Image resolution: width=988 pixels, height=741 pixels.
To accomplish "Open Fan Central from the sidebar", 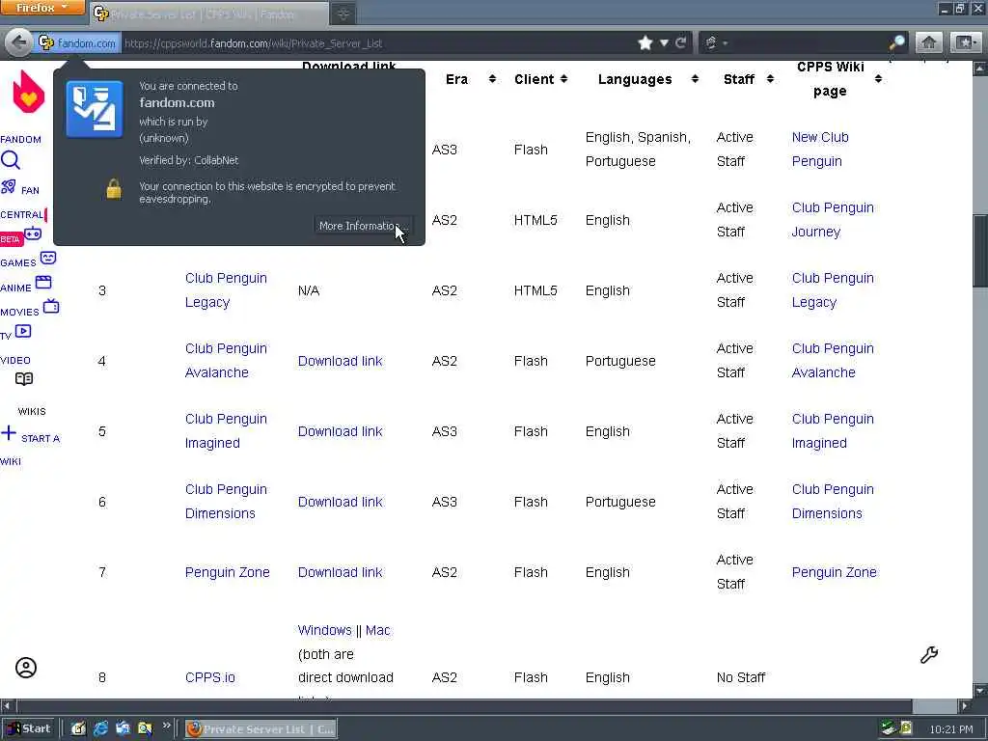I will click(19, 188).
